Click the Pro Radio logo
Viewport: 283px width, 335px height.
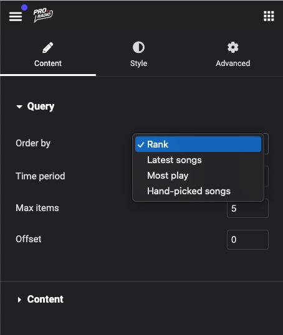[43, 15]
